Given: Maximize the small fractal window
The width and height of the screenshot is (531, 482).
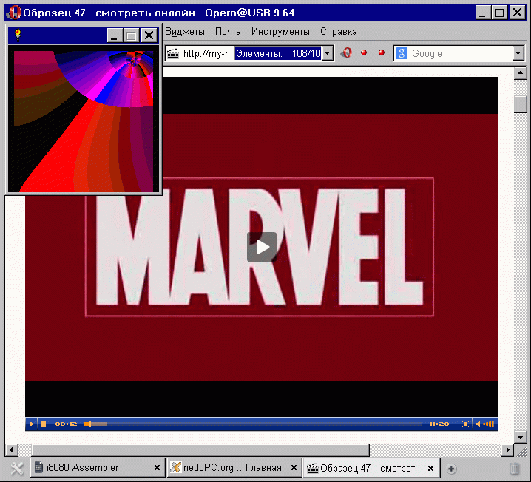Looking at the screenshot, I should pos(131,35).
